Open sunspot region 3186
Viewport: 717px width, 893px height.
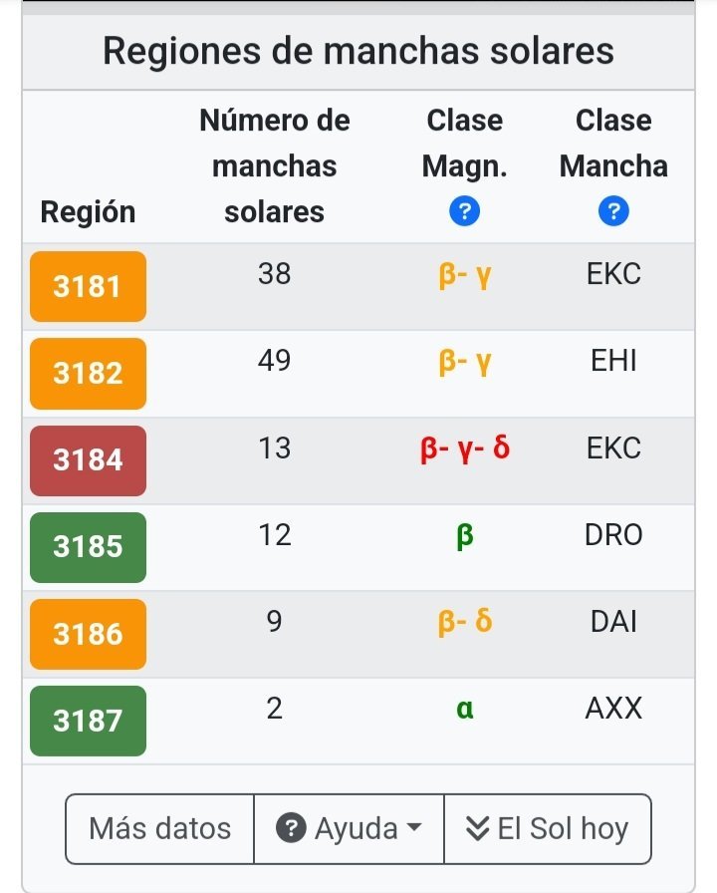point(88,634)
